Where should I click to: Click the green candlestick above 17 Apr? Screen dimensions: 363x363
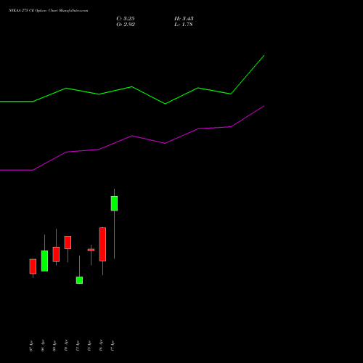click(114, 203)
